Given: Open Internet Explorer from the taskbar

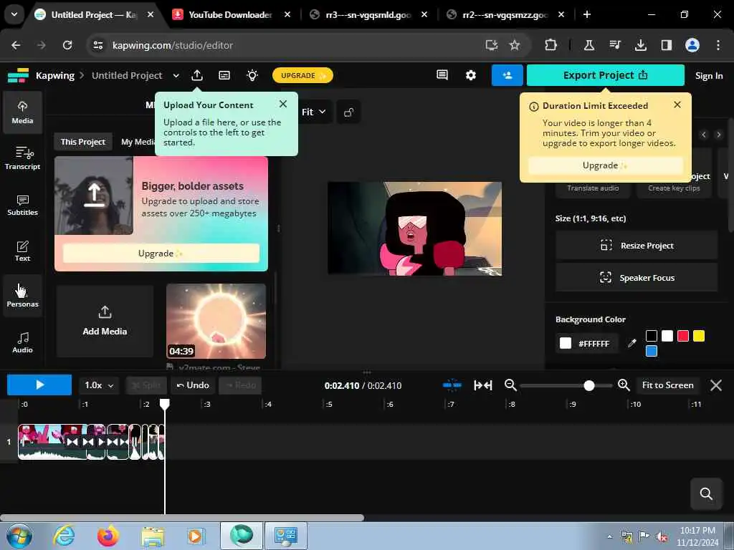Looking at the screenshot, I should 64,536.
